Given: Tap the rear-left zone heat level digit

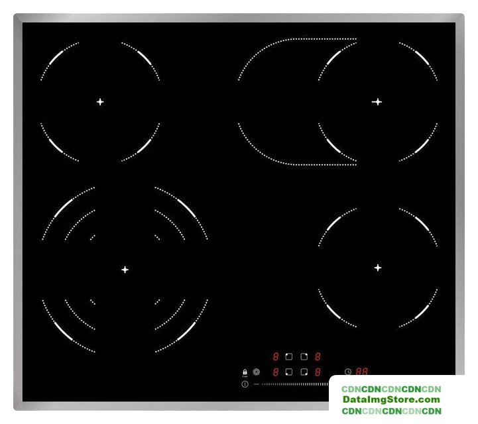Looking at the screenshot, I should click(x=275, y=356).
